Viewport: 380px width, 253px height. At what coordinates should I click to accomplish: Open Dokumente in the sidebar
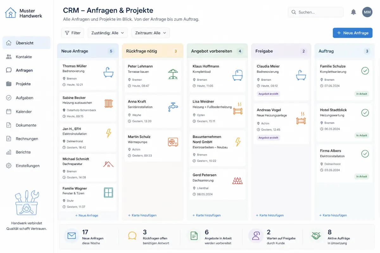pyautogui.click(x=27, y=125)
